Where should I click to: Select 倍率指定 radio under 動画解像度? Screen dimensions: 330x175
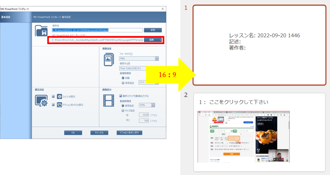coord(123,106)
